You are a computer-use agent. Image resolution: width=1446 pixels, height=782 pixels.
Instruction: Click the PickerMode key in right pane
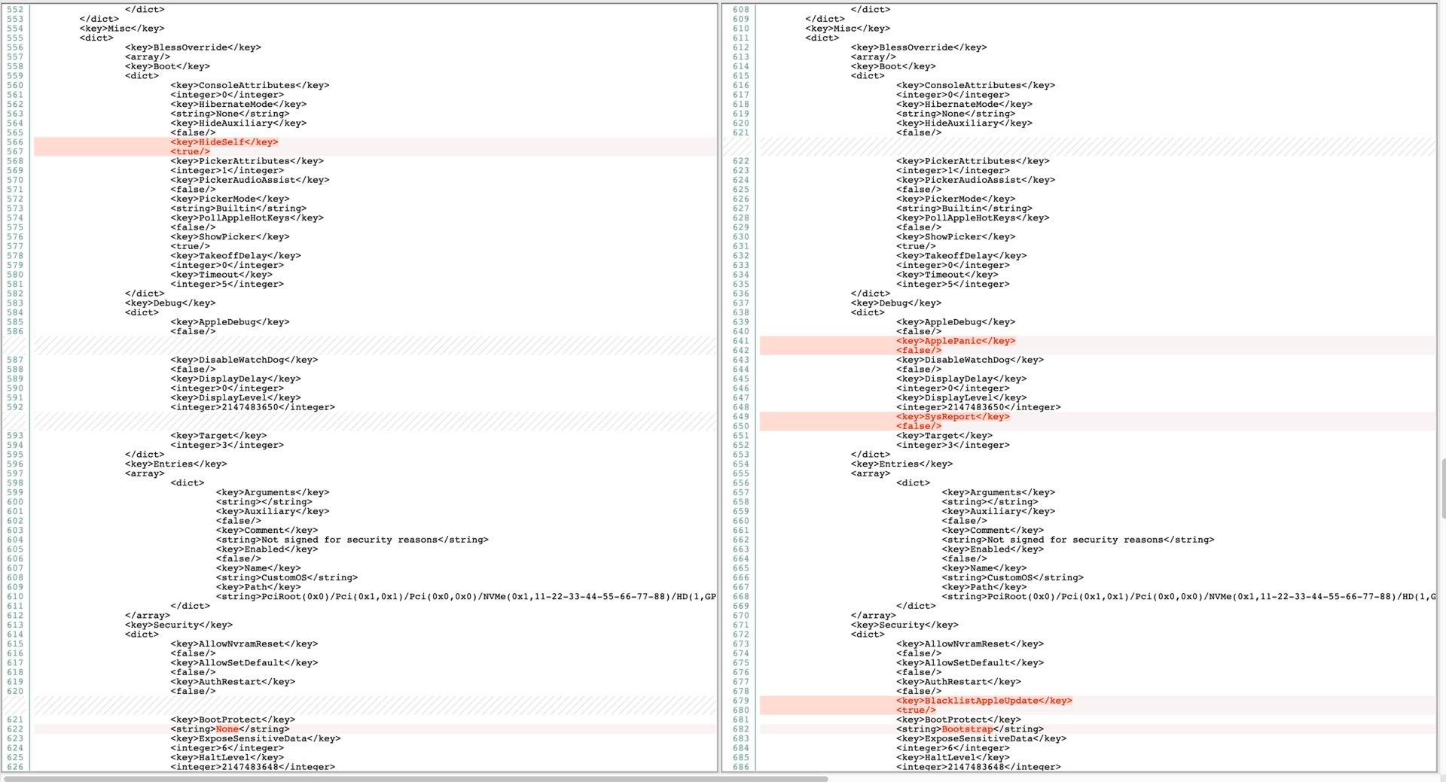[x=955, y=199]
